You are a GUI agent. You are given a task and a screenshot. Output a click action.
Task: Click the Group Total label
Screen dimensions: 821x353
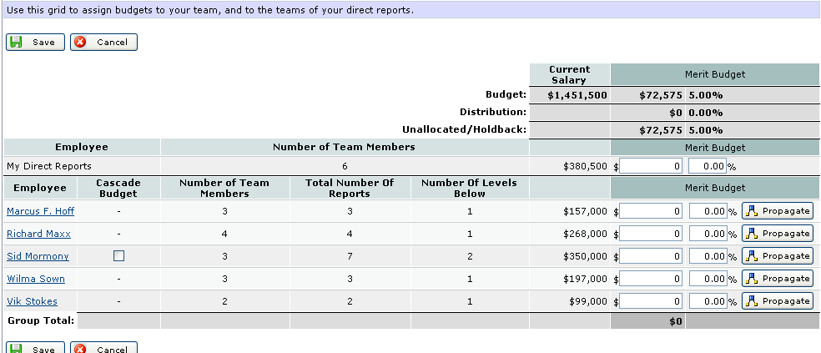click(41, 320)
